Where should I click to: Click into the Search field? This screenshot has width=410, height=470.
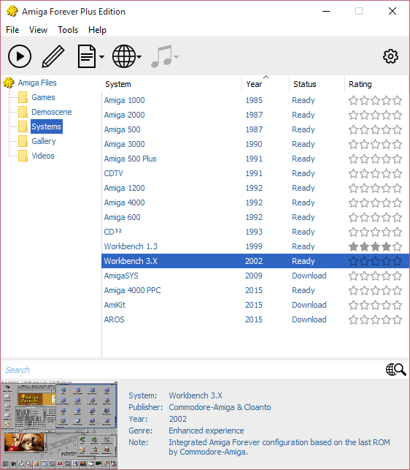(x=192, y=370)
